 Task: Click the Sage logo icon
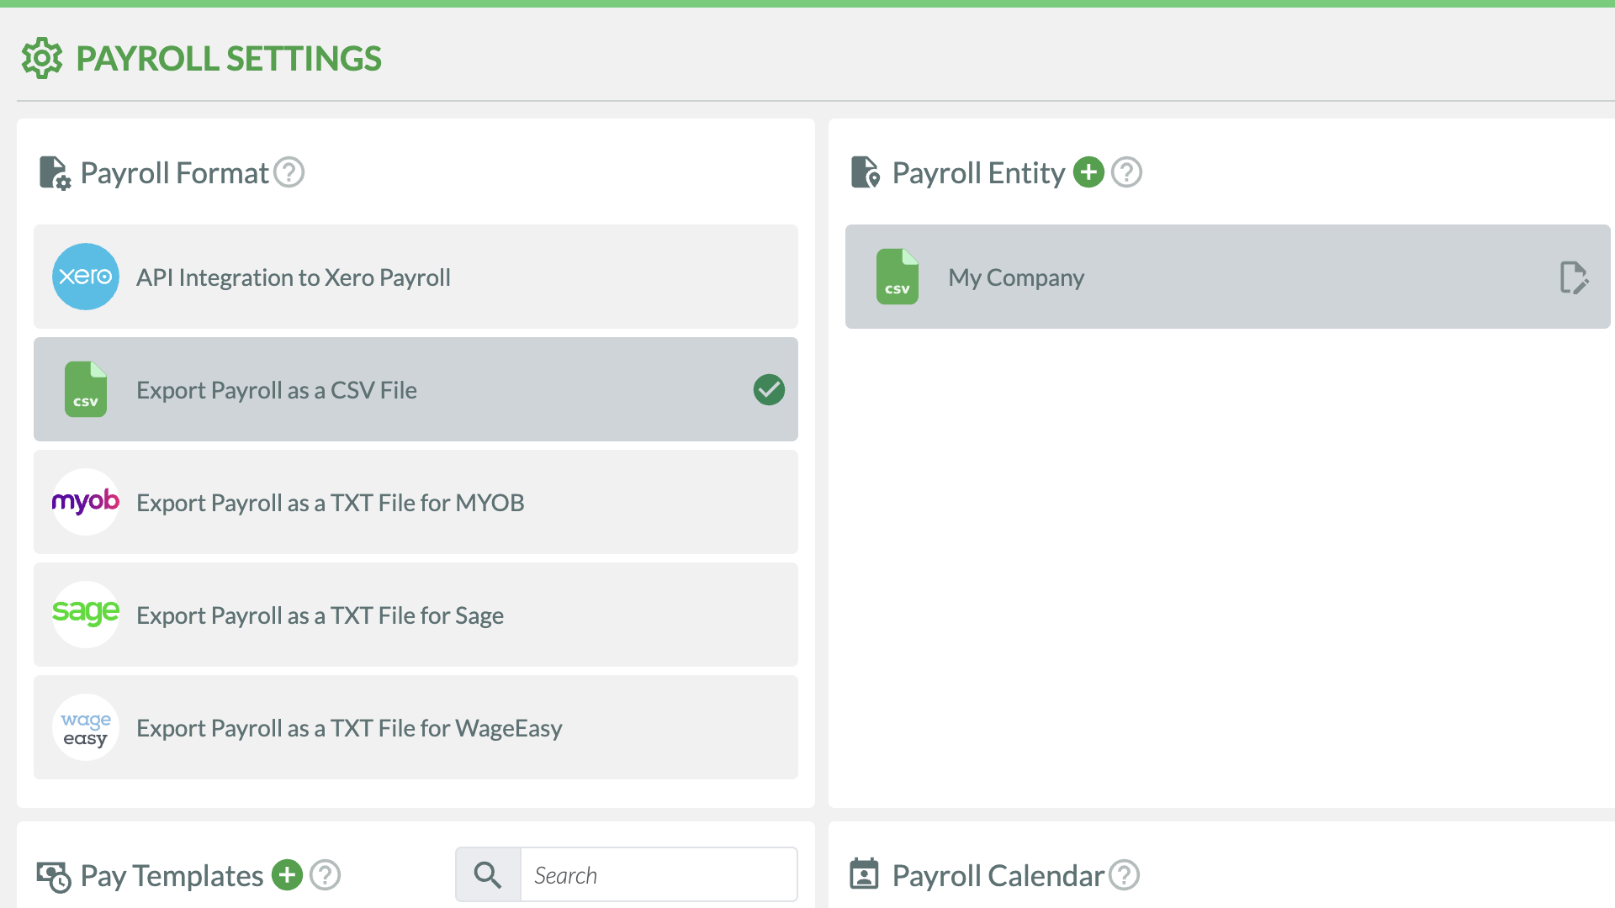[x=85, y=615]
